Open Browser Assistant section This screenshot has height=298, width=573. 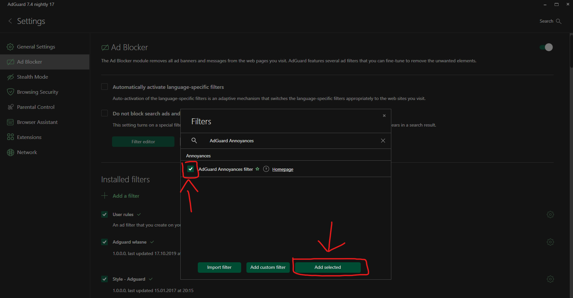tap(45, 122)
